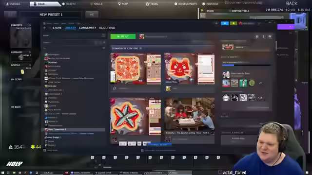Screen dimensions: 312x175
Task: Switch to the Steam STORE tab
Action: point(57,28)
